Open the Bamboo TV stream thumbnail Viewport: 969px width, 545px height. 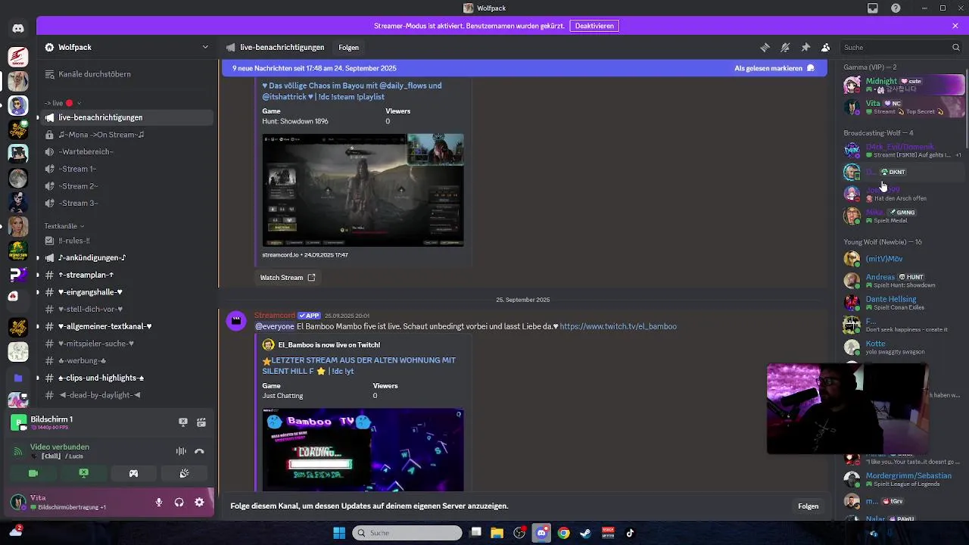(x=363, y=450)
